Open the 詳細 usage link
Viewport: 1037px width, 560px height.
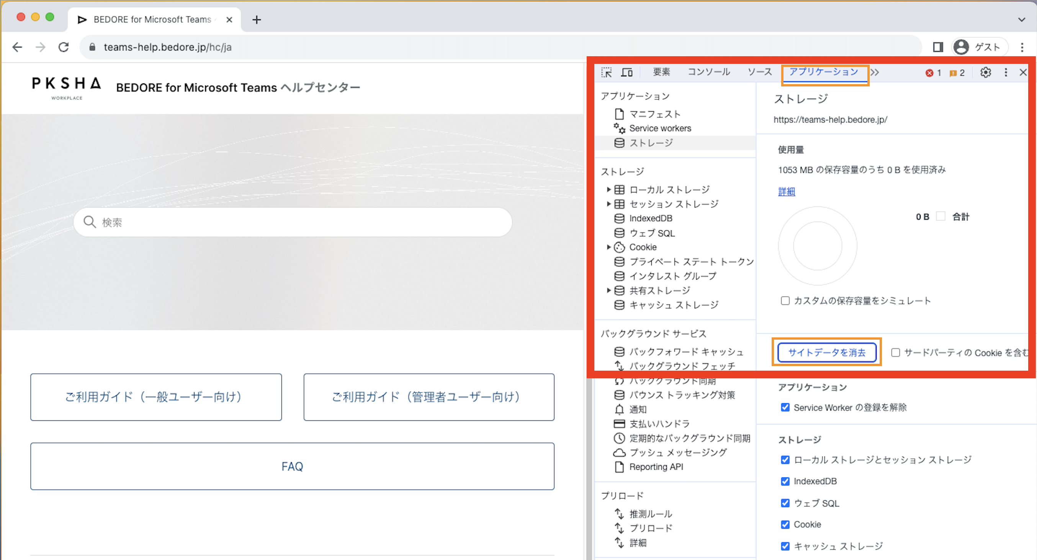click(787, 192)
